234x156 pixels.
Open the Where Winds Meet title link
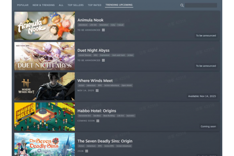95,81
